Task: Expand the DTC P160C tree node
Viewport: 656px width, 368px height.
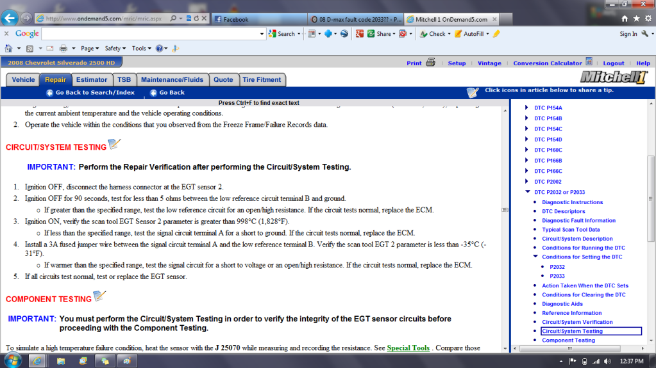Action: tap(526, 150)
